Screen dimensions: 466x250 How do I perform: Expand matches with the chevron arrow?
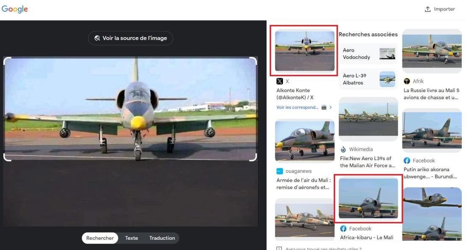(x=330, y=107)
